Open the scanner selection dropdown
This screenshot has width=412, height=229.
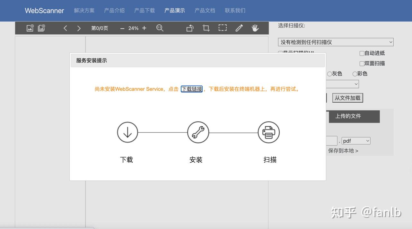point(335,42)
